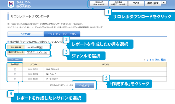175x104 pixels.
Task: Enable checkbox for ネイルサロンR
Action: pos(15,79)
